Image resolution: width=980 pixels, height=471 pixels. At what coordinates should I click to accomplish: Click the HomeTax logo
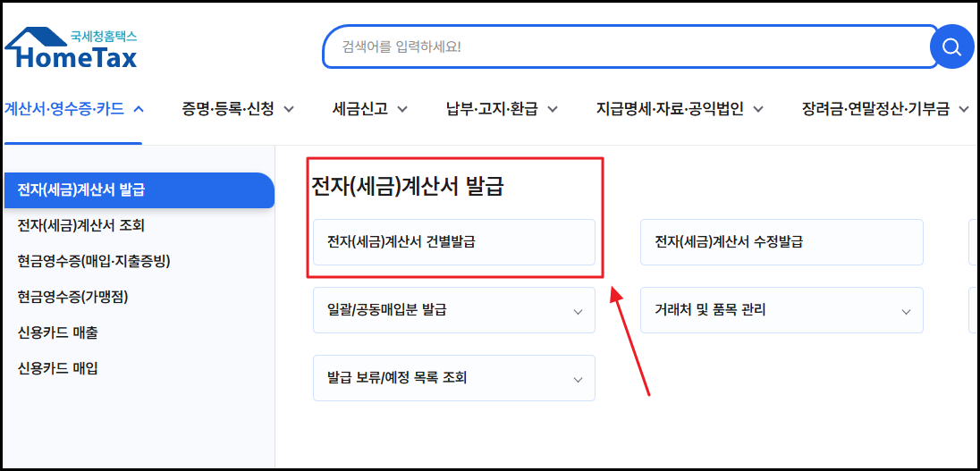(71, 47)
